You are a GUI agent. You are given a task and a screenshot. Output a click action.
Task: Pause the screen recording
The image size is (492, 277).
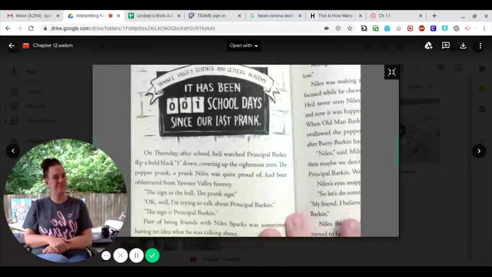(136, 255)
